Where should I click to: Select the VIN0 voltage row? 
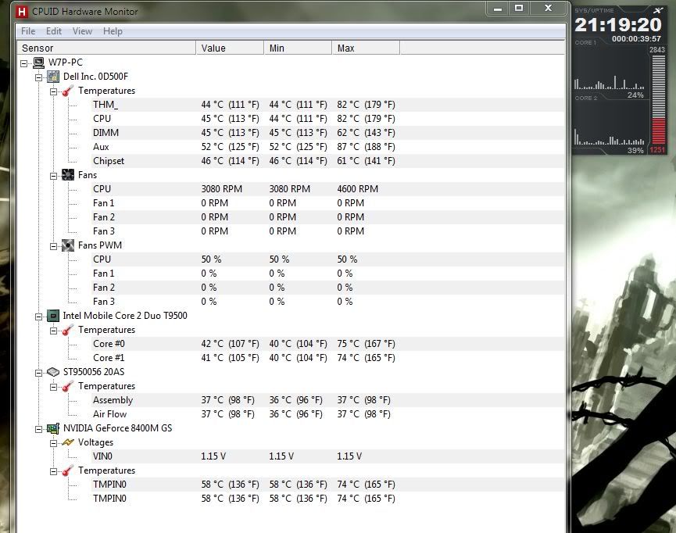click(x=327, y=456)
